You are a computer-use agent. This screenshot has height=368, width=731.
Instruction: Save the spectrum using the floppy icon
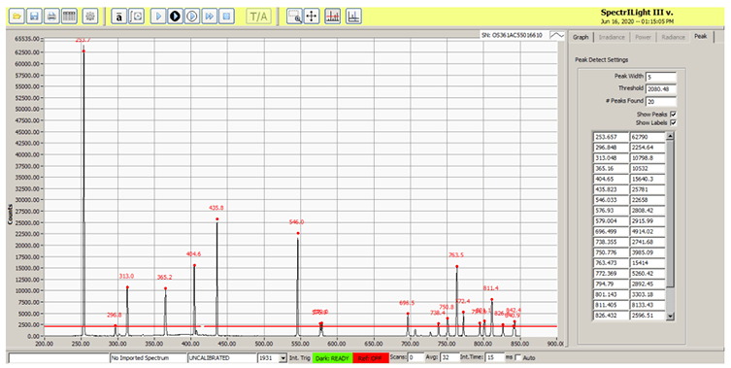click(34, 17)
